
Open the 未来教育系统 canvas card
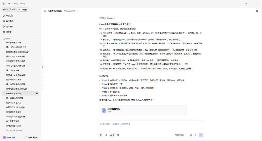coord(143,110)
